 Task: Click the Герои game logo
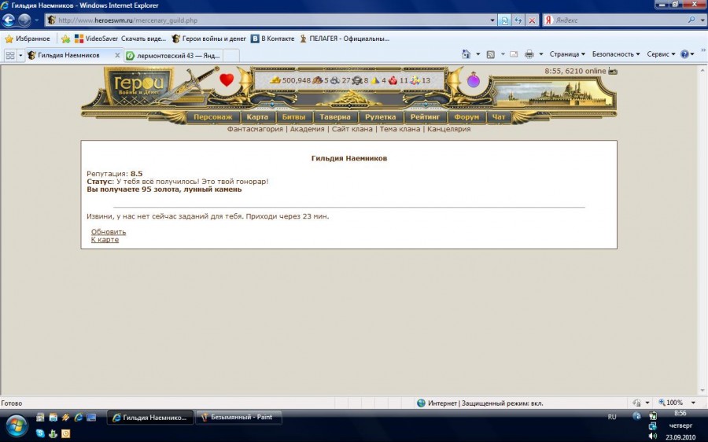point(138,87)
